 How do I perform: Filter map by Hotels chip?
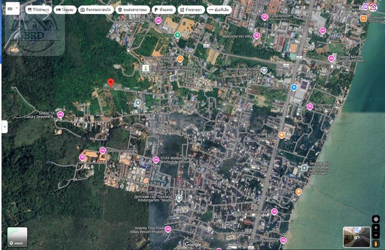(65, 10)
